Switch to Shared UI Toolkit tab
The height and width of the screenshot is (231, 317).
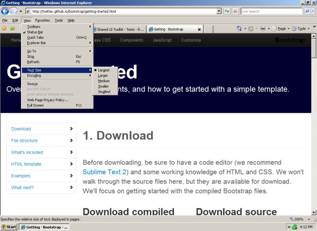(x=120, y=29)
